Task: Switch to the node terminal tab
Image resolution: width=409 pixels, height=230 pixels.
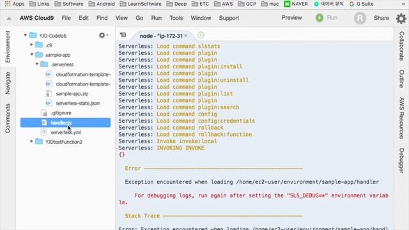Action: click(161, 36)
